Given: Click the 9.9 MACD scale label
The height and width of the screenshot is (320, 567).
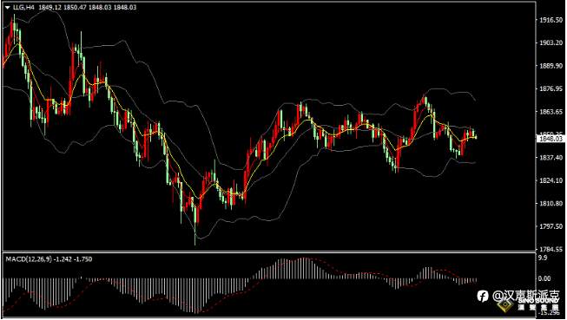Looking at the screenshot, I should tap(543, 258).
